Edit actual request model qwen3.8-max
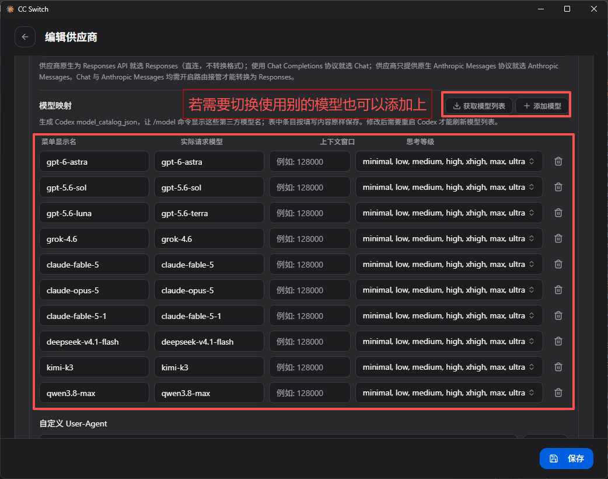The image size is (608, 479). coord(209,393)
